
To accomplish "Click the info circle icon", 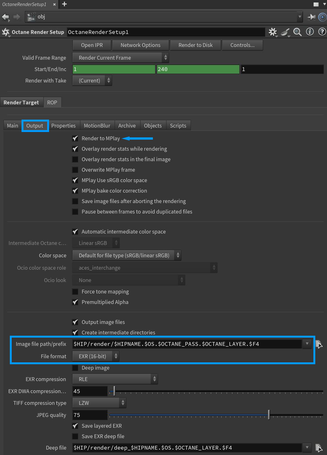I will click(x=310, y=32).
